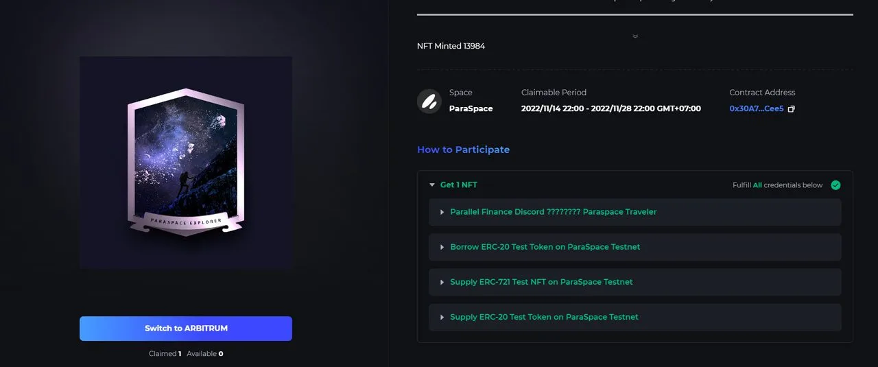Click the green fulfilled checkmark icon

pos(835,185)
